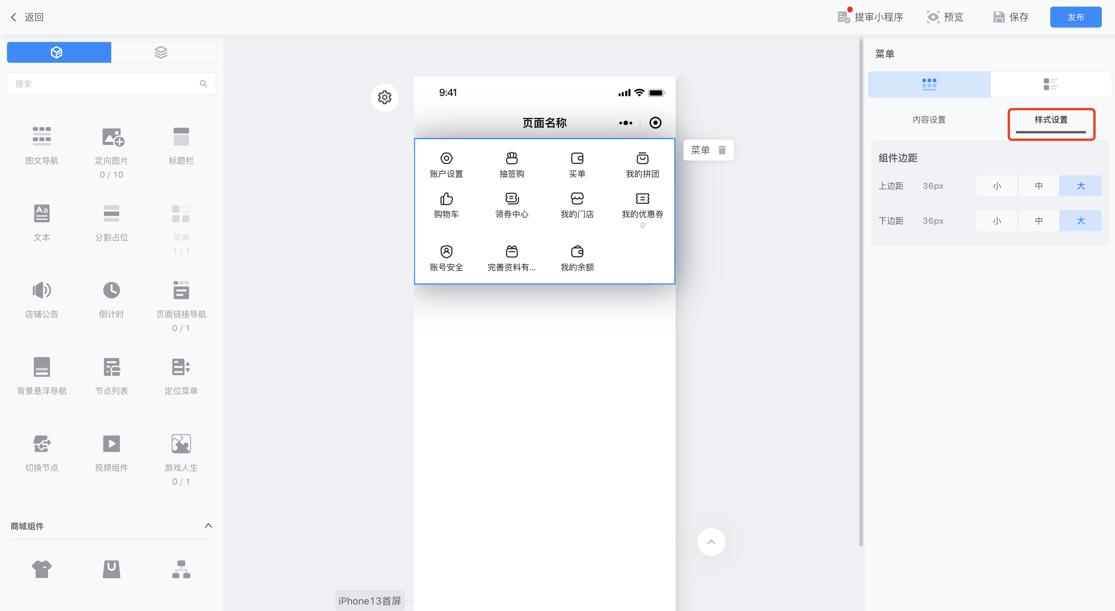Click the 账号安全 menu item in preview
Screen dimensions: 1115x611
(446, 258)
